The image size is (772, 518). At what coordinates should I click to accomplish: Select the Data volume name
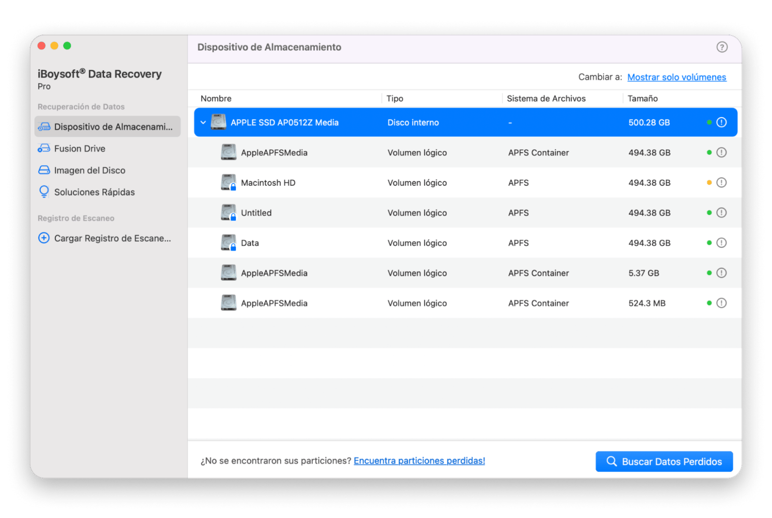250,243
